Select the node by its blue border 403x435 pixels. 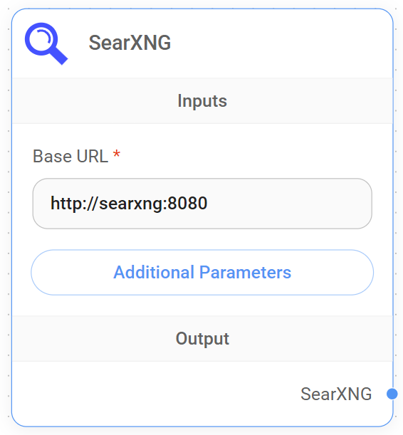pos(11,222)
